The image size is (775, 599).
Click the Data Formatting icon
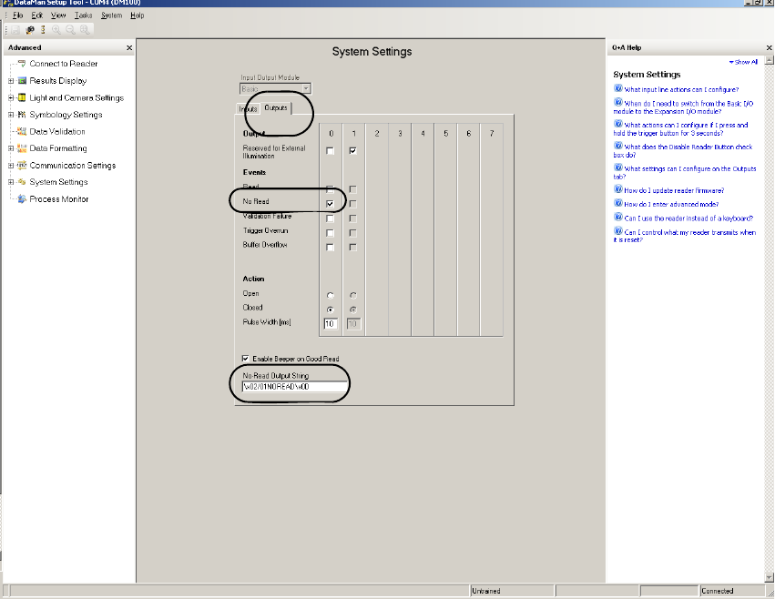tap(22, 148)
